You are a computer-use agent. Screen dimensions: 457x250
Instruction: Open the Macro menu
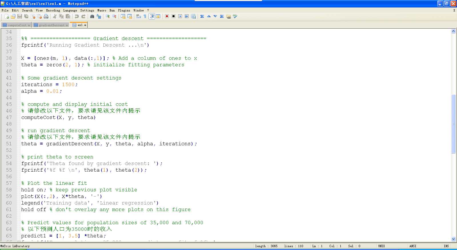click(x=102, y=10)
